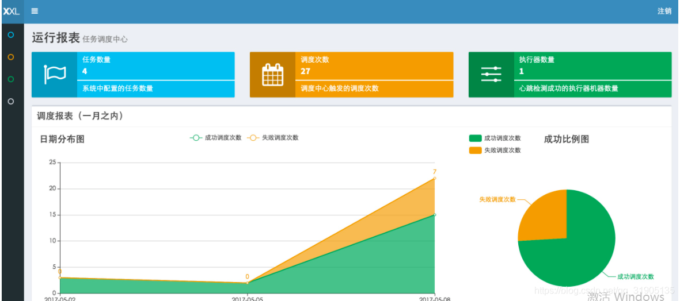
Task: Toggle 失败调度次数 series in line chart legend
Action: click(x=273, y=137)
